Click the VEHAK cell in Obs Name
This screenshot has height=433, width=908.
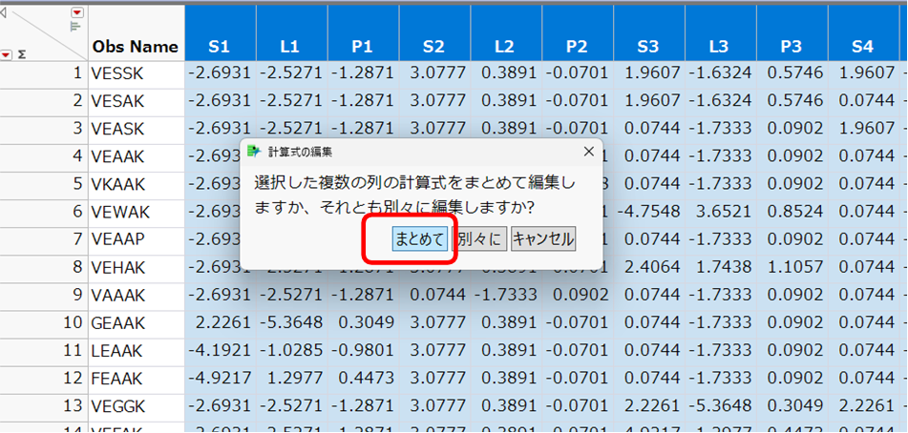(137, 268)
